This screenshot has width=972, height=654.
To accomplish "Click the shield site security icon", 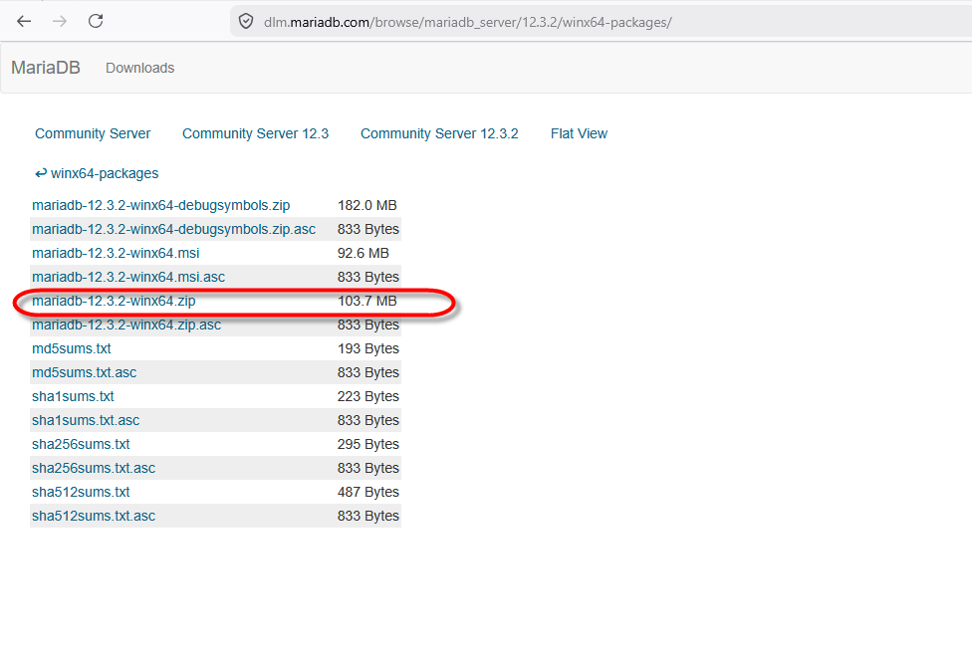I will (246, 22).
